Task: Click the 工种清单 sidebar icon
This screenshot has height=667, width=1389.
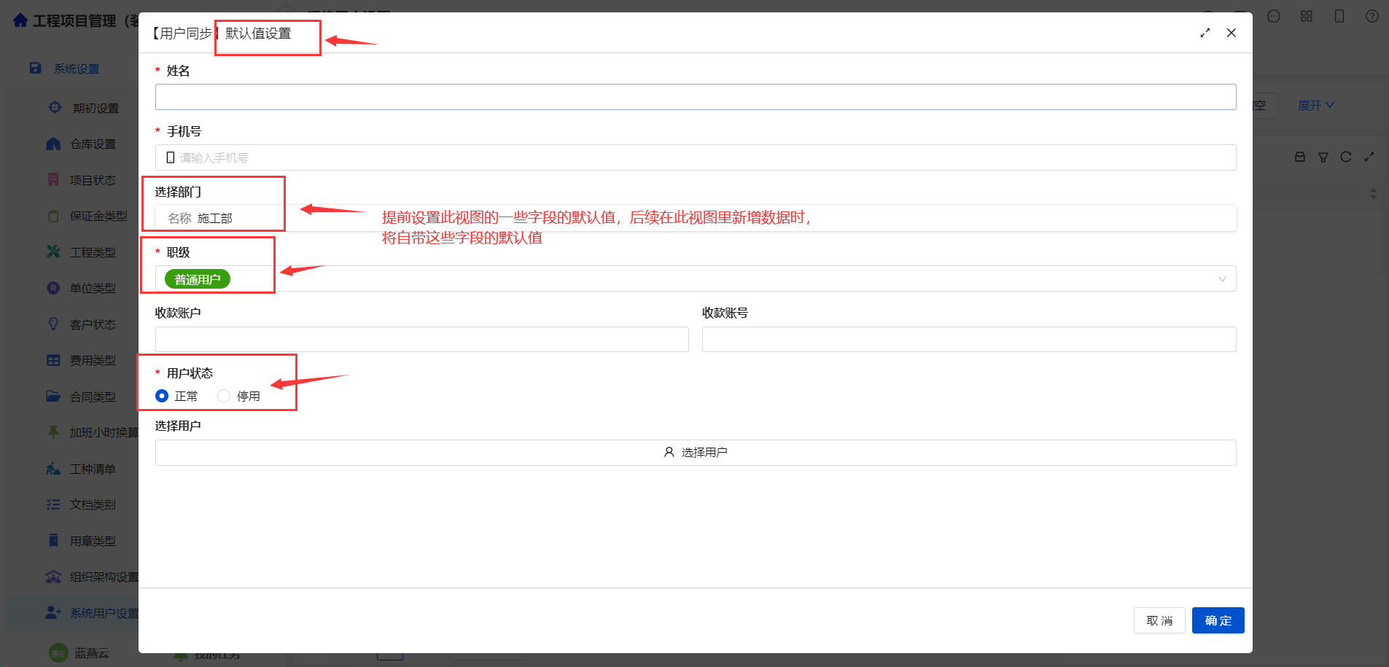Action: (x=53, y=468)
